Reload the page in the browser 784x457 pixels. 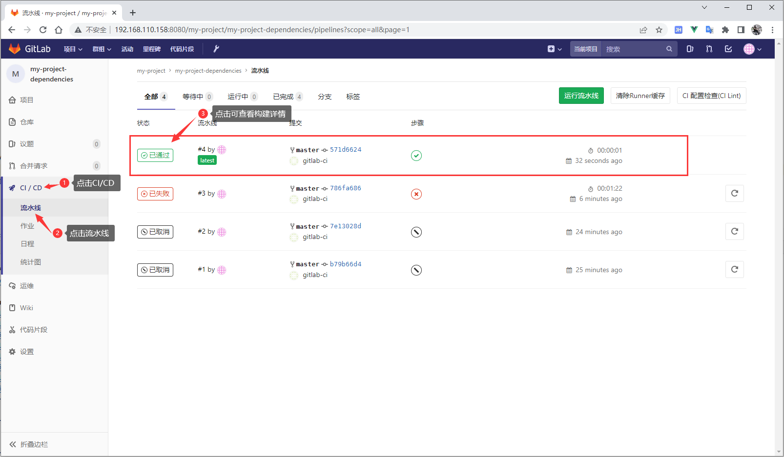click(x=43, y=30)
